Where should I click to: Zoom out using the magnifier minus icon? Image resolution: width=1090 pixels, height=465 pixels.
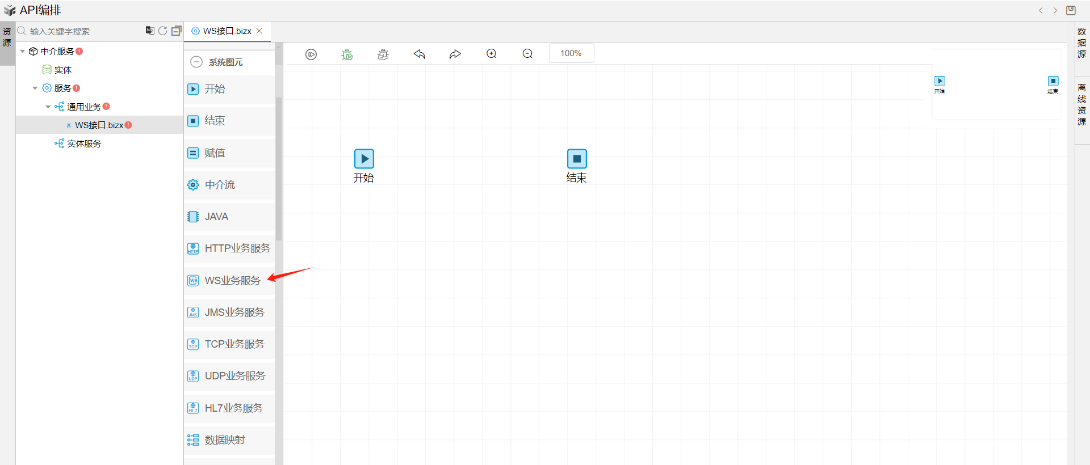pos(527,54)
